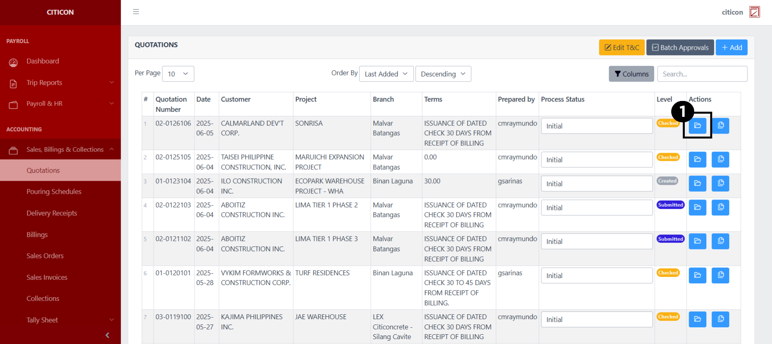Click the Batch Approvals button
The height and width of the screenshot is (344, 772).
pyautogui.click(x=680, y=48)
